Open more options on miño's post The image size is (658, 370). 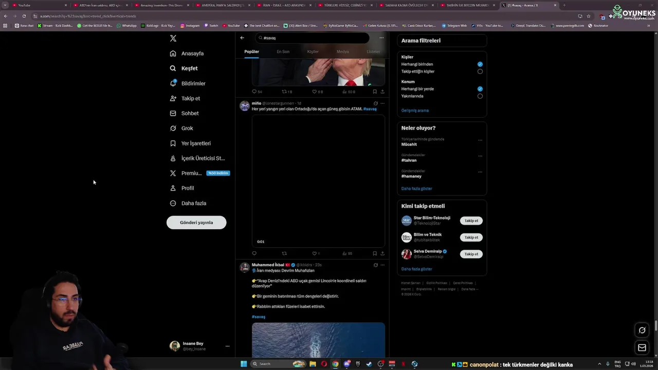coord(382,103)
